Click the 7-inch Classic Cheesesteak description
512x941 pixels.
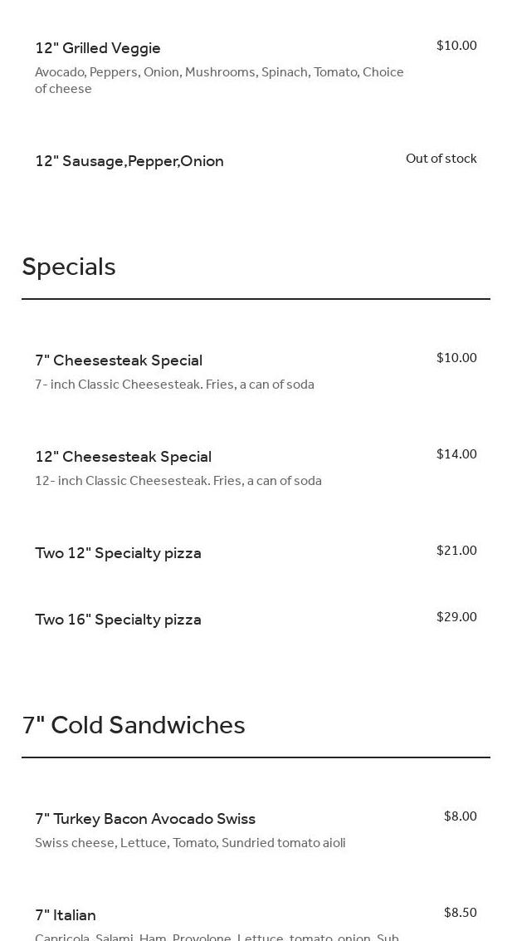pos(174,385)
